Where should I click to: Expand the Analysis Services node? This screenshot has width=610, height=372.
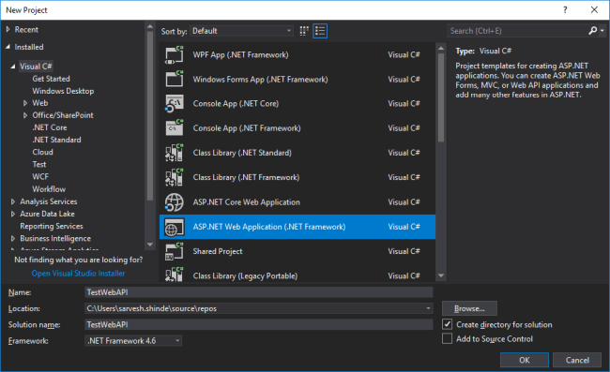coord(13,201)
